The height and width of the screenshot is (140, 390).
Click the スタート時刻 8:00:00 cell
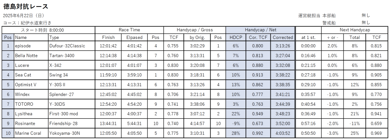coord(48,30)
